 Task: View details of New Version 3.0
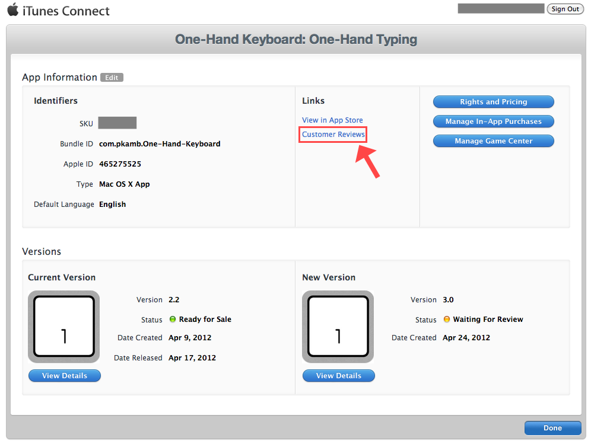coord(338,375)
